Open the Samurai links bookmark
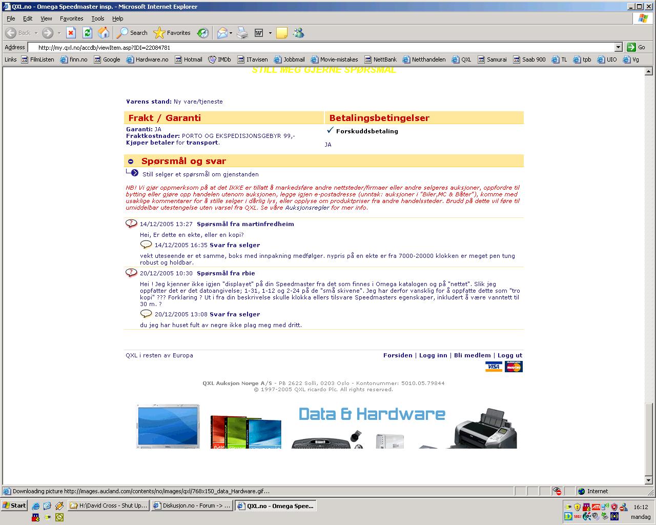Screen dimensions: 656x525 [x=492, y=59]
